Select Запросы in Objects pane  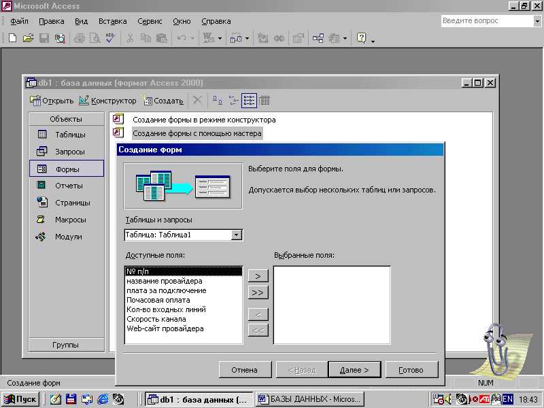click(67, 152)
